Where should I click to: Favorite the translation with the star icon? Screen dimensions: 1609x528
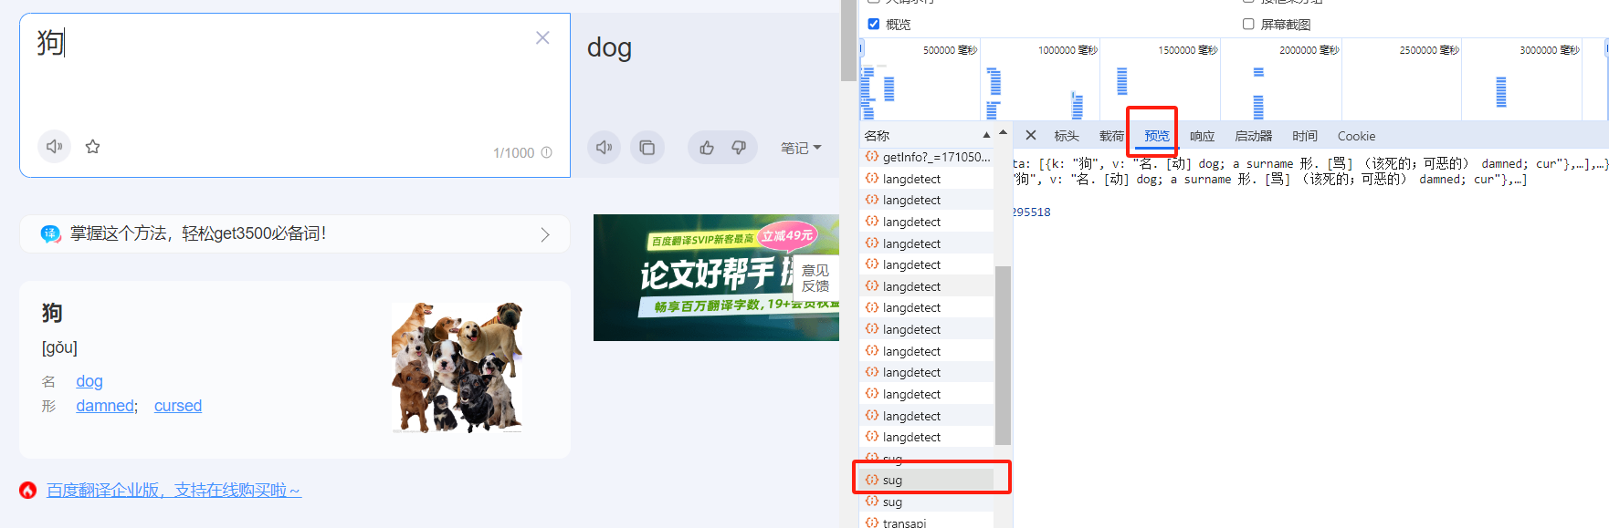92,146
